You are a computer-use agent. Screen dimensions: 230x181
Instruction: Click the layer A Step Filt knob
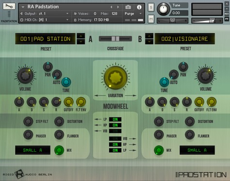(x=28, y=121)
